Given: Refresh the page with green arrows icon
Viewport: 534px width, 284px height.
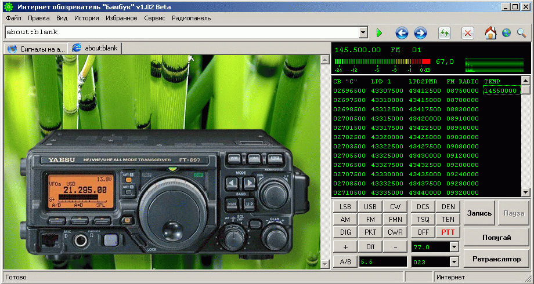Looking at the screenshot, I should click(x=445, y=33).
